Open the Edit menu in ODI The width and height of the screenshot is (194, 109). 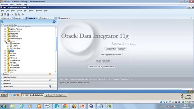(x=7, y=11)
